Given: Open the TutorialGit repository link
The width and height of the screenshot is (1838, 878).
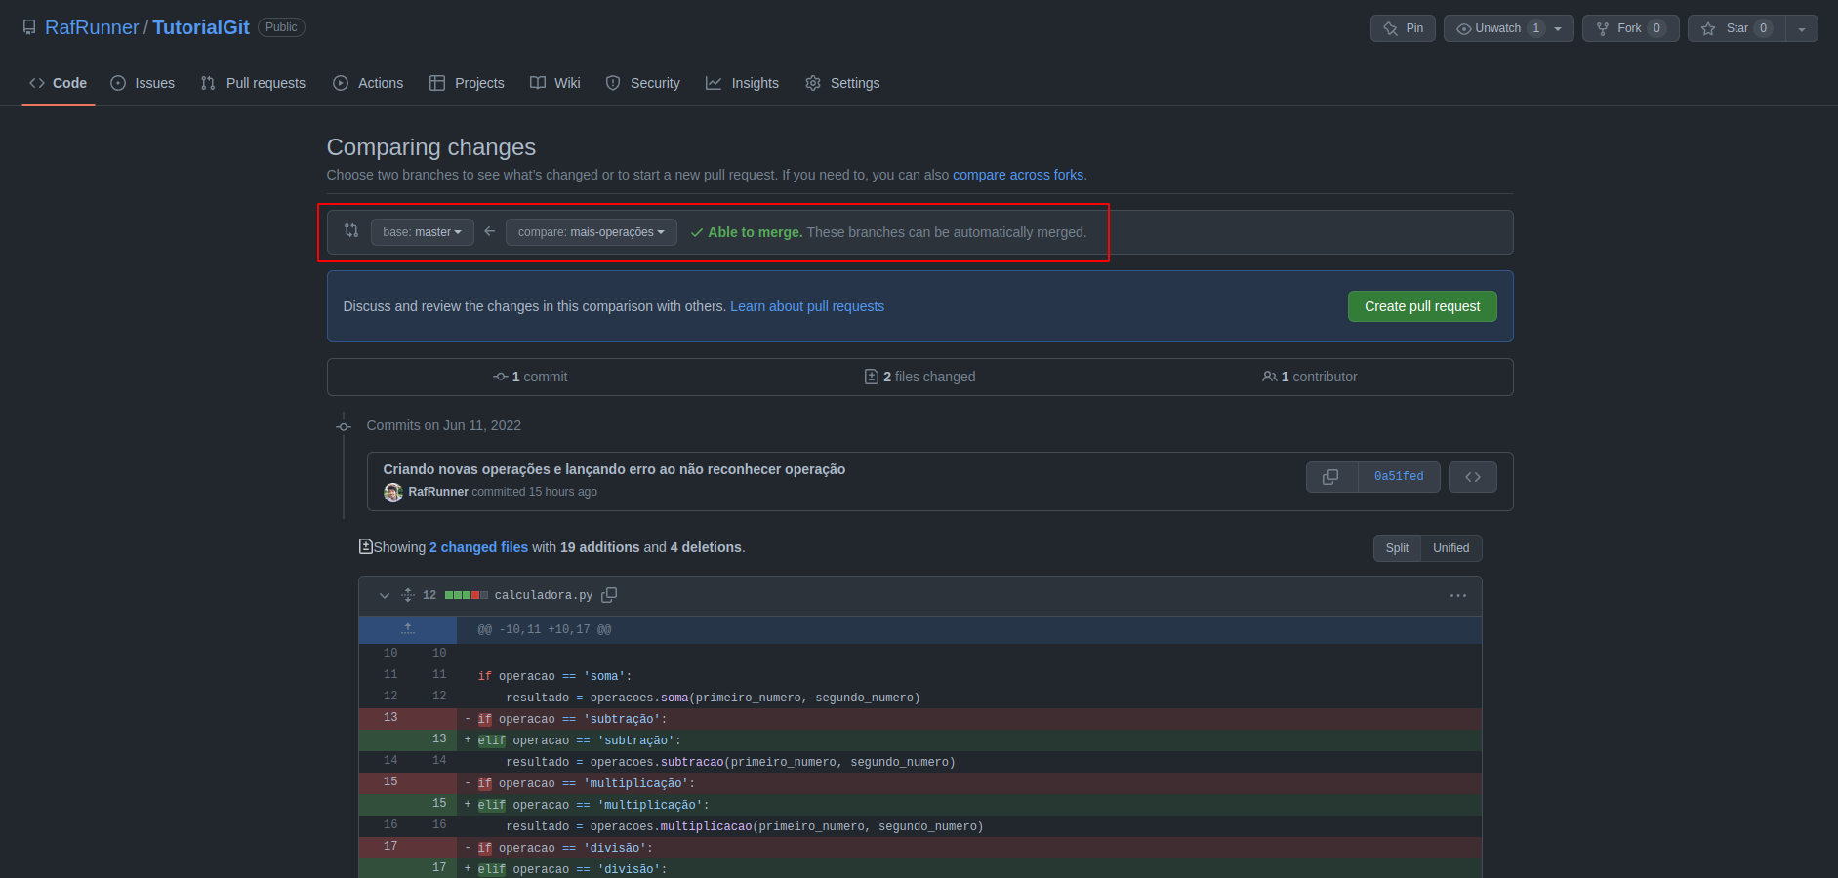Looking at the screenshot, I should [x=201, y=27].
